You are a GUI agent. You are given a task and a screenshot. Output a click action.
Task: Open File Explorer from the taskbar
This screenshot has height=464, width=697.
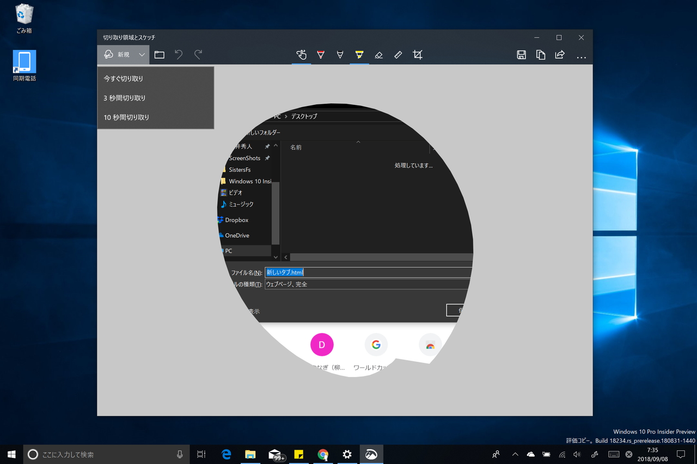[x=250, y=454]
